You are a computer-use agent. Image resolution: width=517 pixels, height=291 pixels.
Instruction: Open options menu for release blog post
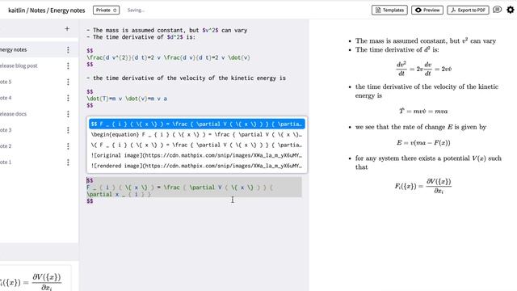[x=68, y=66]
